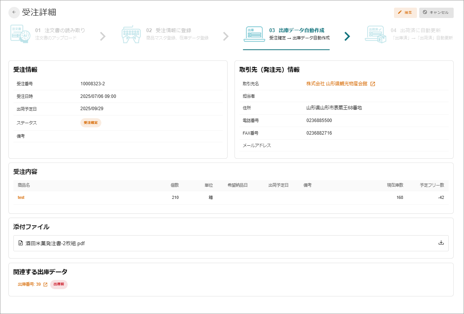Click the 個数 column header
Screen dimensions: 464x314
174,185
